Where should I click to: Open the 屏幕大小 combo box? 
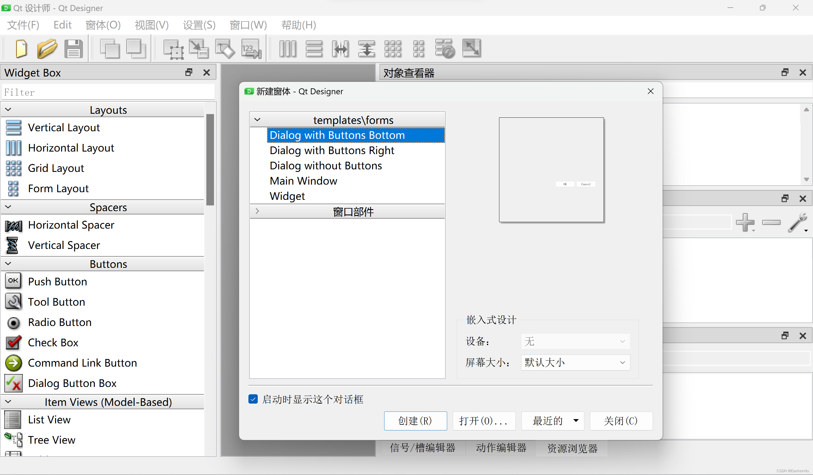pos(575,362)
